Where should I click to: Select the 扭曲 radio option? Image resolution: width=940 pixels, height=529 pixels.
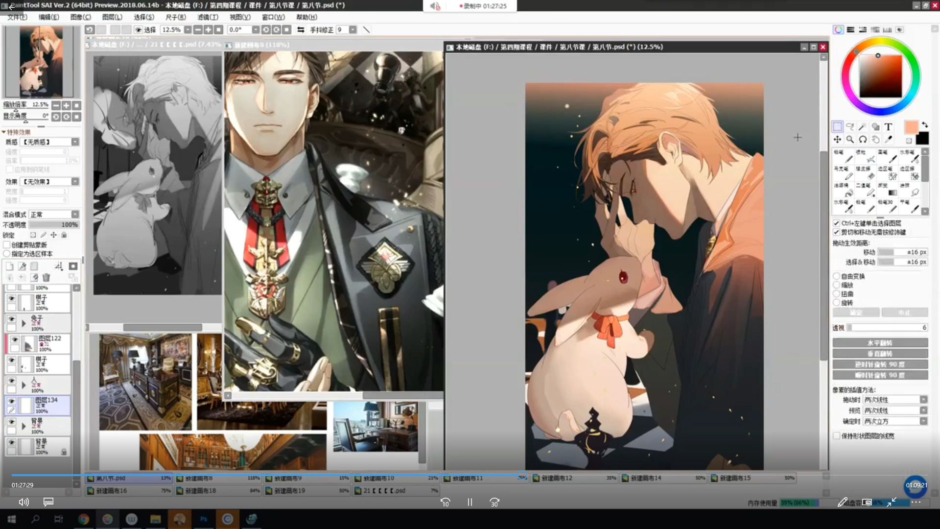coord(837,294)
